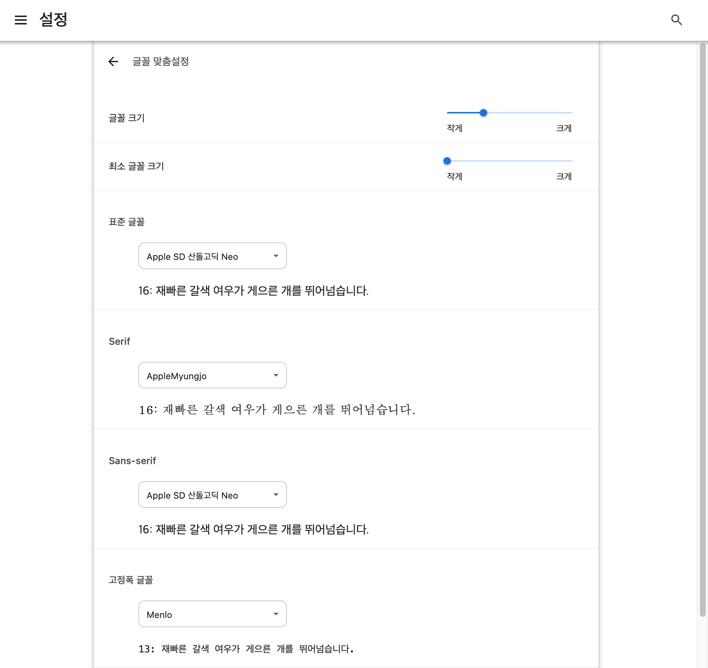Click the Serif font sample sentence
Image resolution: width=708 pixels, height=668 pixels.
[x=277, y=410]
